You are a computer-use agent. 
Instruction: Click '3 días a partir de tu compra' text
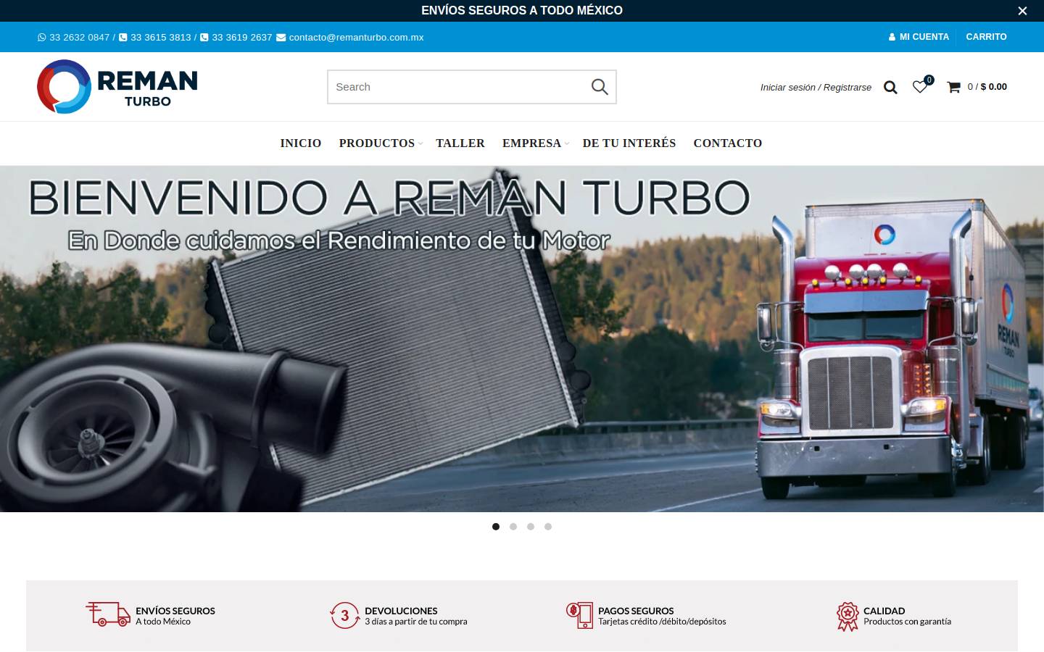[x=416, y=622]
